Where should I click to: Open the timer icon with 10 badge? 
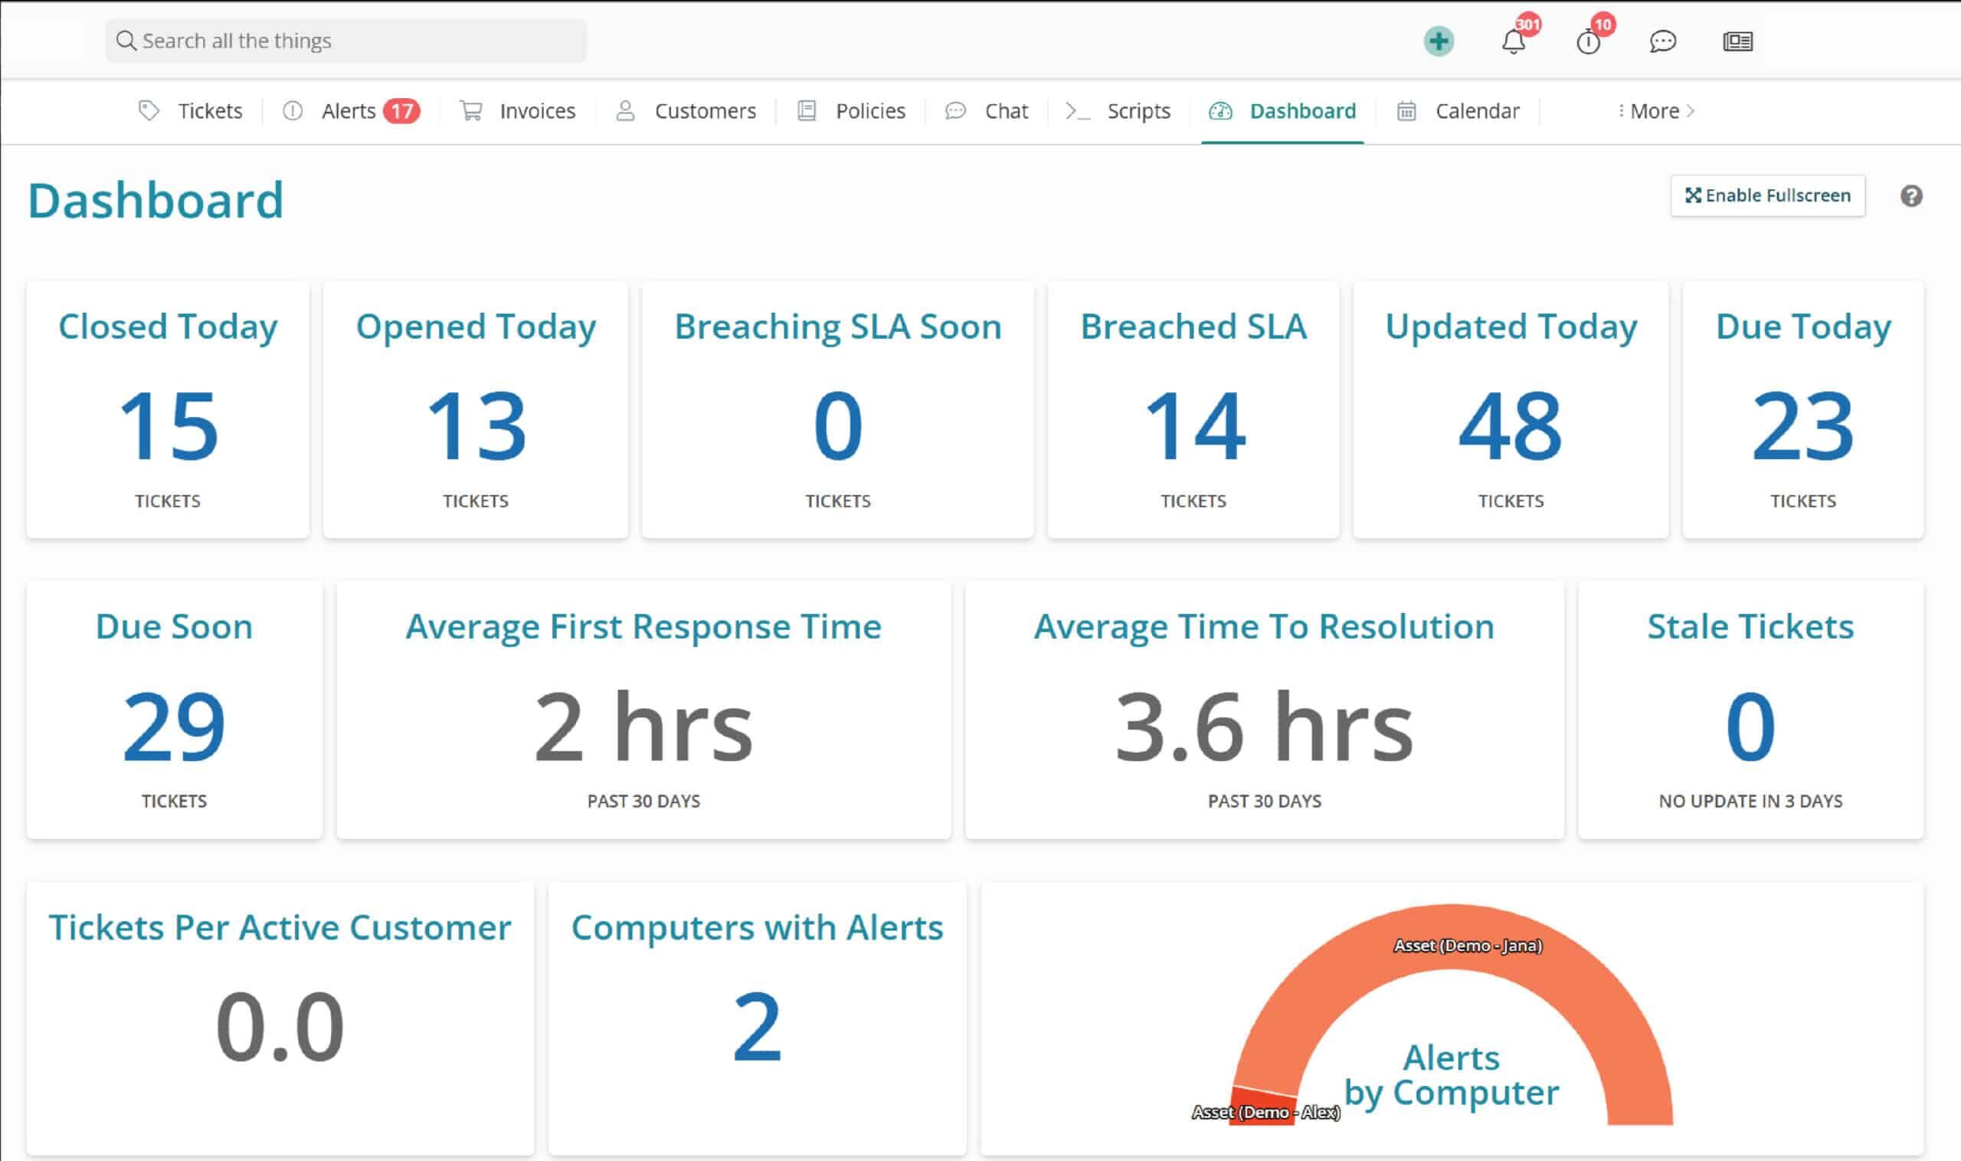(x=1588, y=41)
